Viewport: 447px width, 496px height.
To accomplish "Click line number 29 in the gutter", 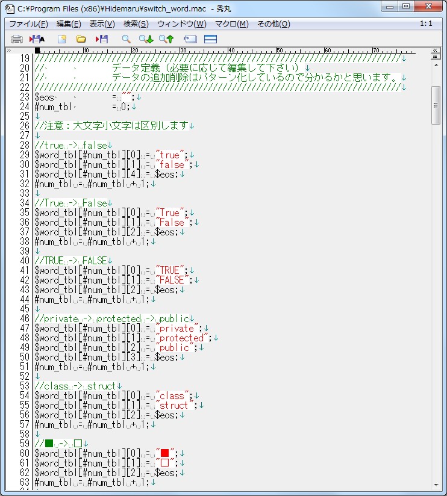I will (25, 155).
